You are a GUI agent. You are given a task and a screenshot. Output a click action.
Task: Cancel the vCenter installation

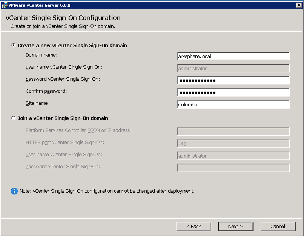[278, 226]
